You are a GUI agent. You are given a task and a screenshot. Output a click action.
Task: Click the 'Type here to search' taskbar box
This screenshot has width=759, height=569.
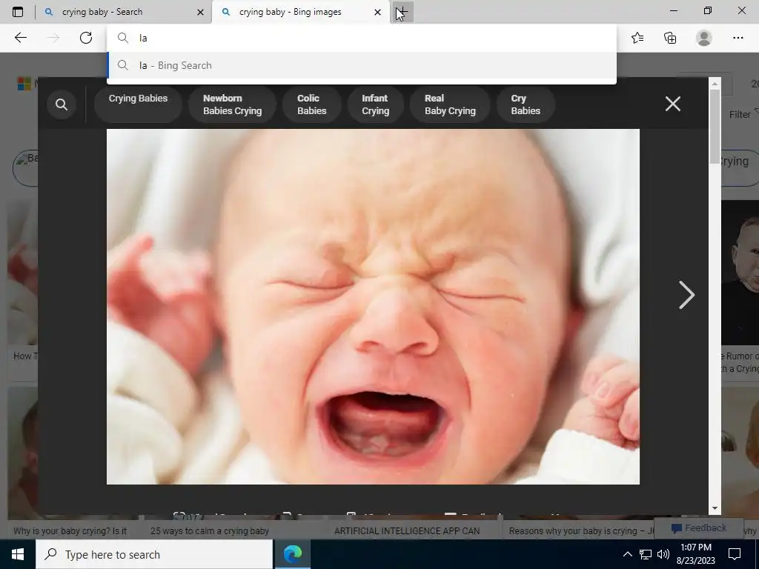pyautogui.click(x=154, y=554)
